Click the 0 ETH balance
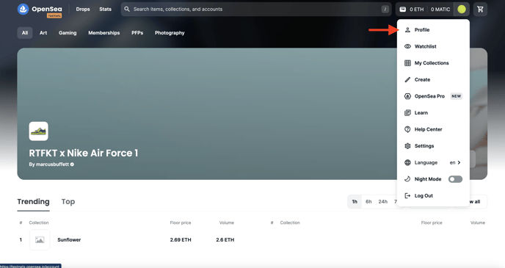The image size is (505, 268). point(416,10)
